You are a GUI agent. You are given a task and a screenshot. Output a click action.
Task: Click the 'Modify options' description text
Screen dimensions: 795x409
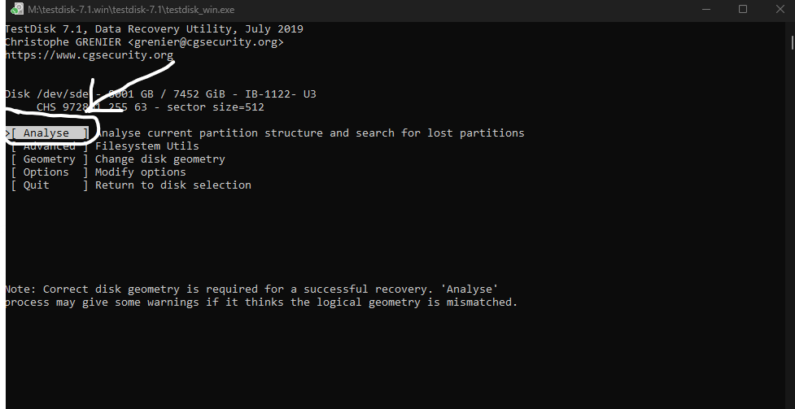pos(140,172)
